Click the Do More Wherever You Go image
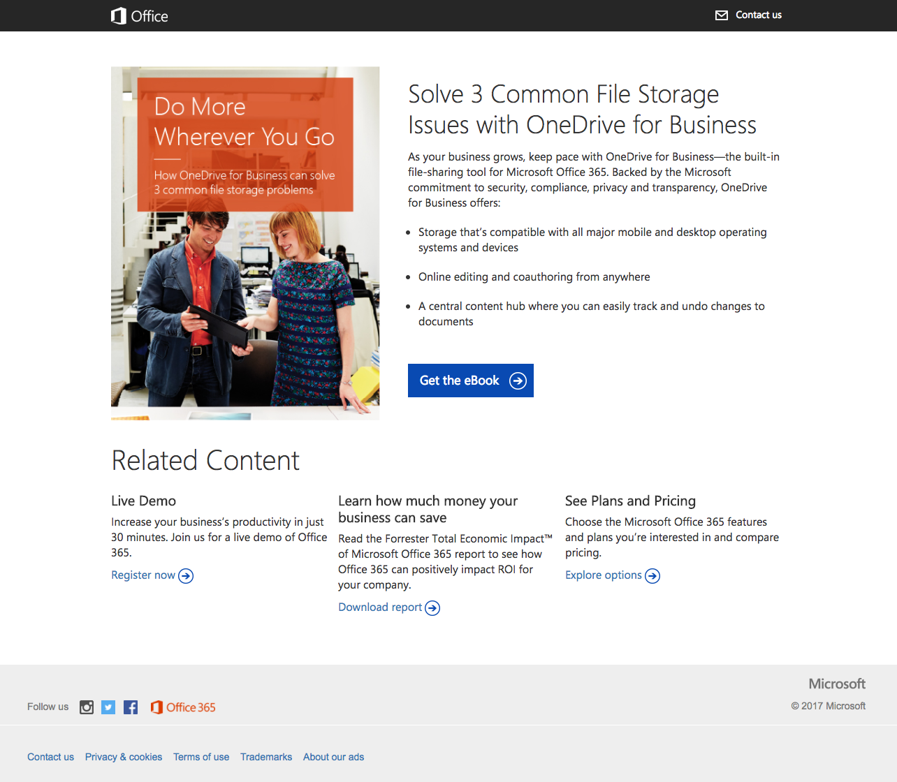Image resolution: width=897 pixels, height=782 pixels. [245, 243]
